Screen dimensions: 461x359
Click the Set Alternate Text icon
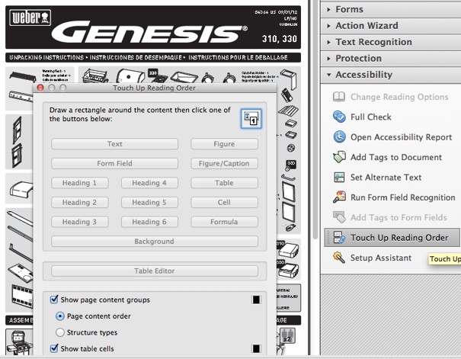tap(339, 177)
